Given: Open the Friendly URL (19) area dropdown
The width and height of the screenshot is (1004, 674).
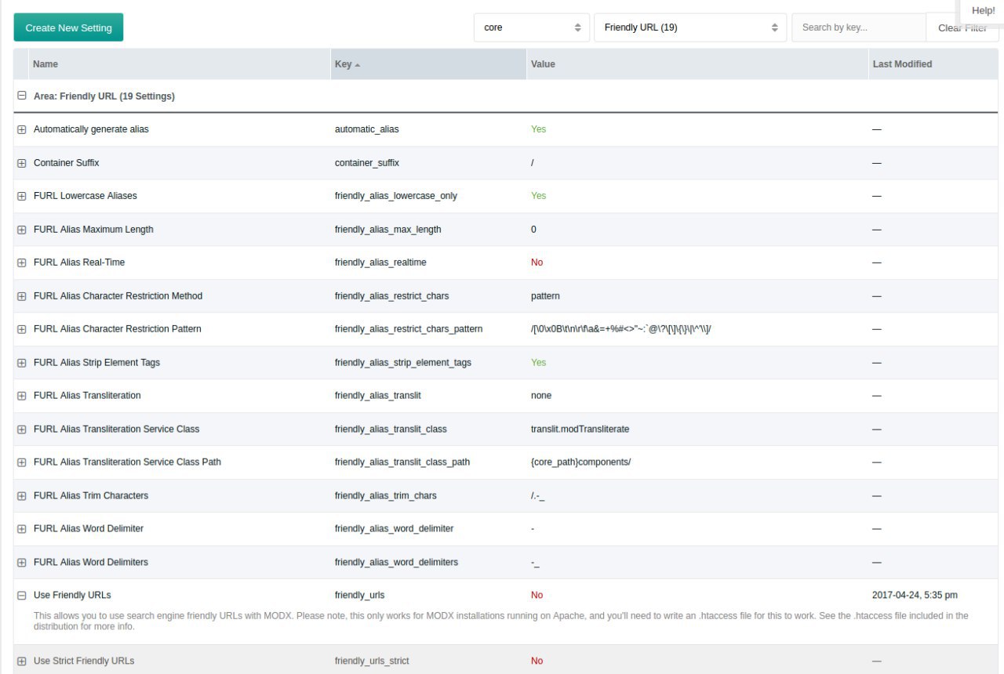Looking at the screenshot, I should pos(690,27).
